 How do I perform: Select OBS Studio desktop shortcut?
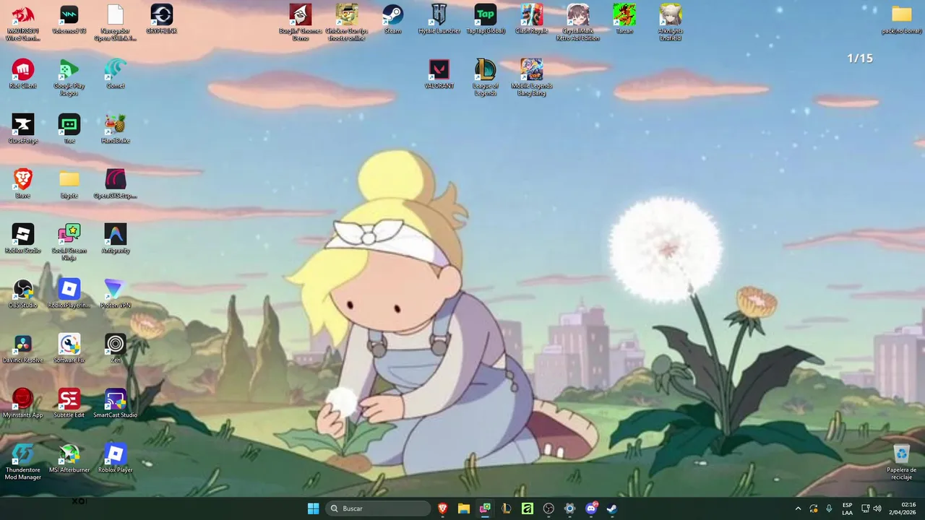23,294
